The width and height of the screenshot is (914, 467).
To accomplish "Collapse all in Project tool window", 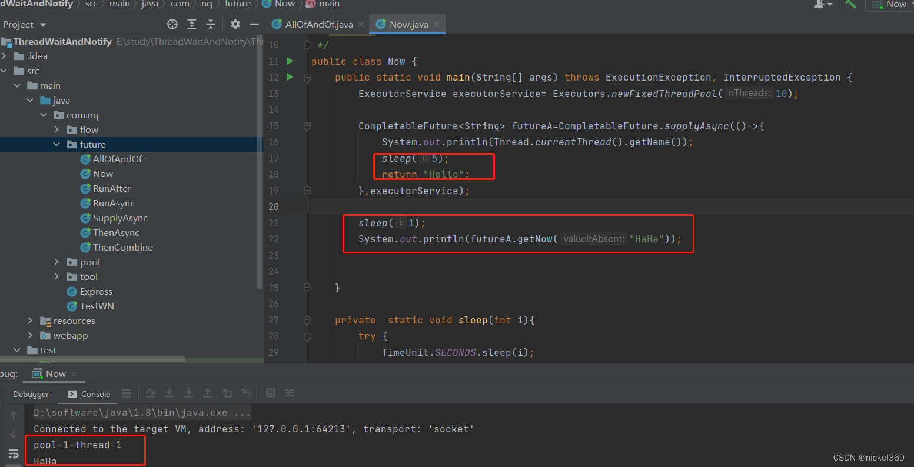I will 211,24.
